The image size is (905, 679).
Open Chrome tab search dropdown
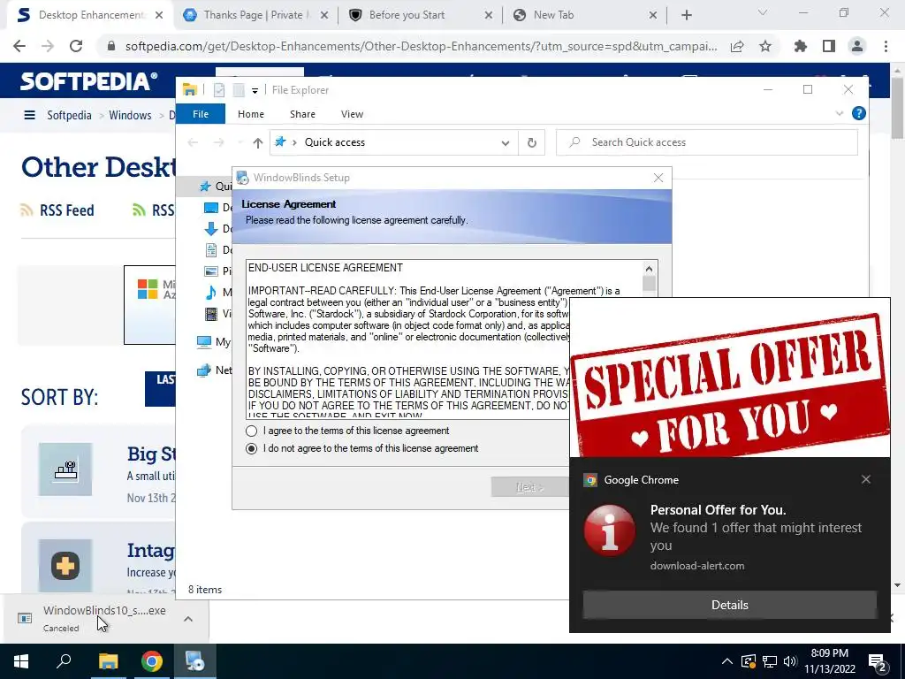(763, 12)
